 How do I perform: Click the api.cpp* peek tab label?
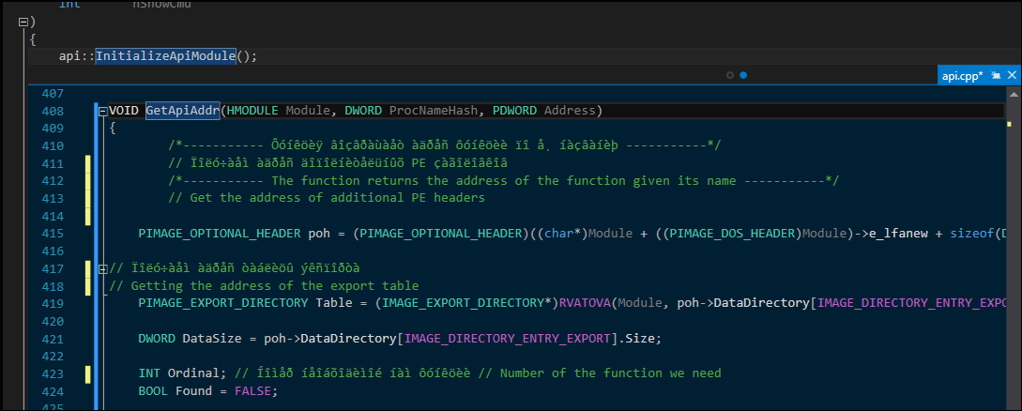961,76
